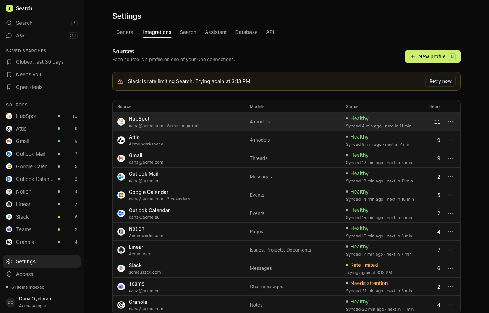This screenshot has width=489, height=313.
Task: Select the HubSpot source in the sidebar
Action: click(x=42, y=116)
